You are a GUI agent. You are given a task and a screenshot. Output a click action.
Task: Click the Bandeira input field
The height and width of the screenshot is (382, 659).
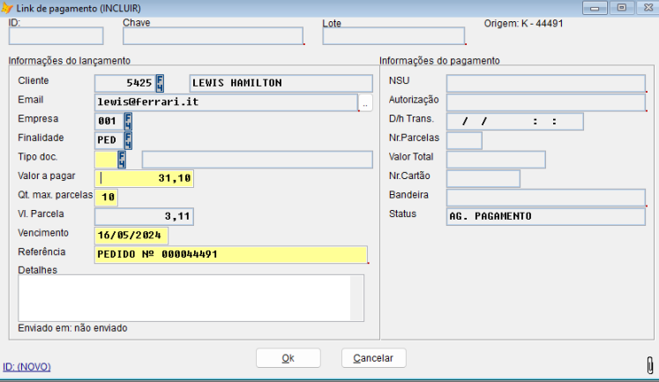(545, 197)
